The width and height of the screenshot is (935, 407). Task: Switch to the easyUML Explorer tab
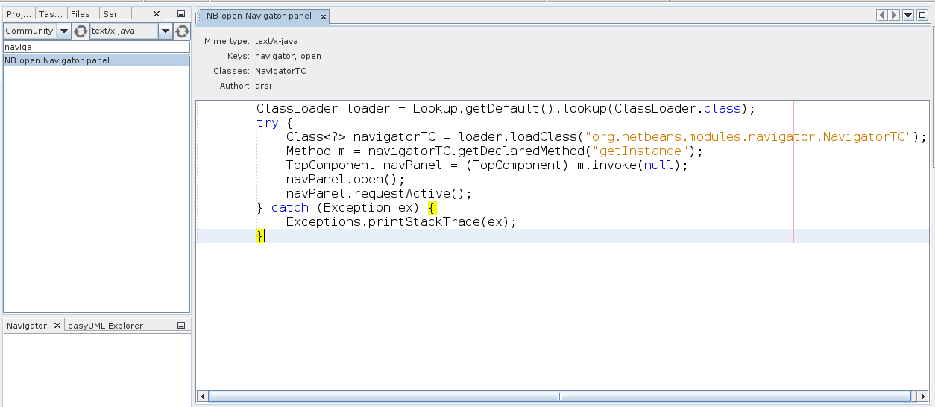[104, 326]
